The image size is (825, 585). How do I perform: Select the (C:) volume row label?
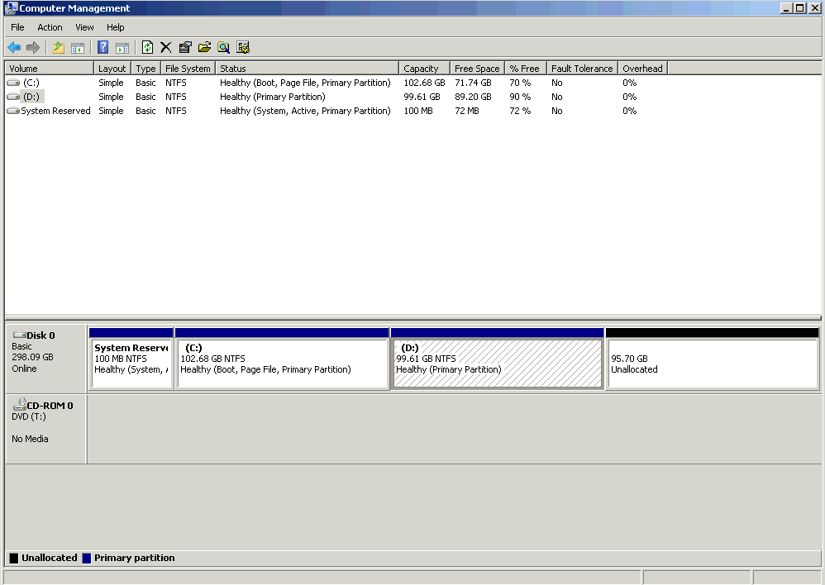click(31, 83)
